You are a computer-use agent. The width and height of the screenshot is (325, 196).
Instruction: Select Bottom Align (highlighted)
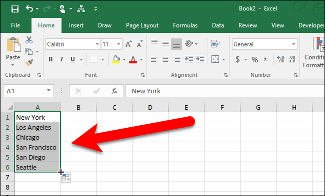tap(176, 44)
